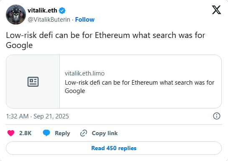
Task: Click the vitalik.eth display name
Action: click(x=42, y=10)
